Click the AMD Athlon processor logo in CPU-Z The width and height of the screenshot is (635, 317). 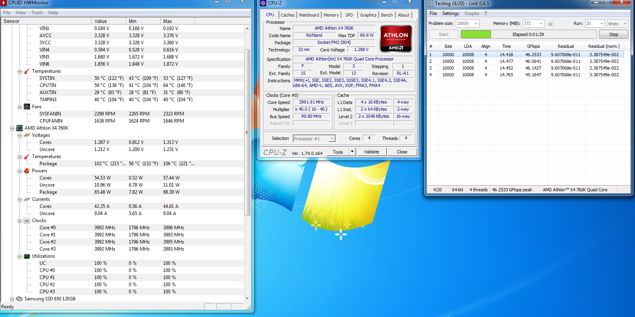[396, 39]
